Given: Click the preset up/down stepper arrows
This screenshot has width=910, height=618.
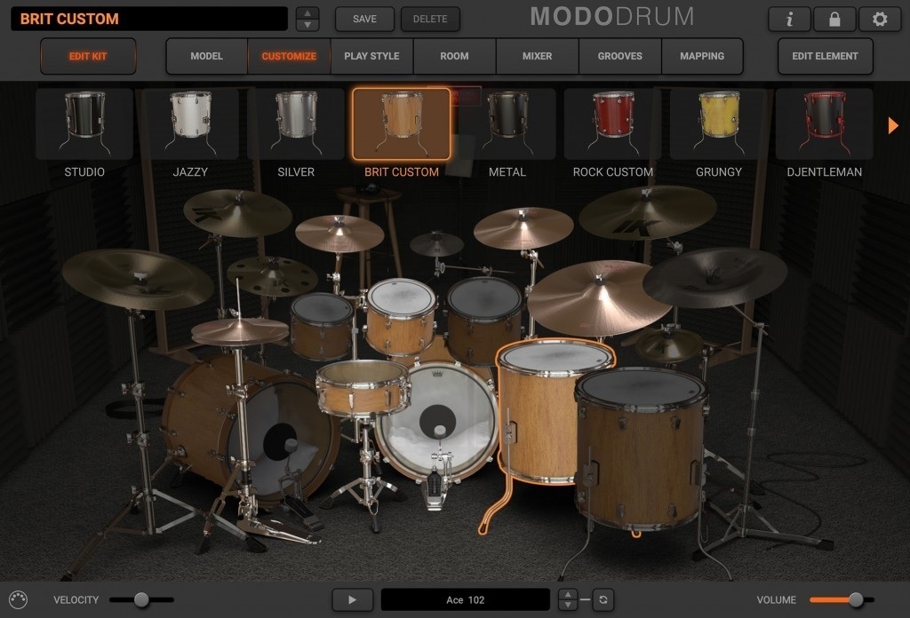Looking at the screenshot, I should (307, 19).
